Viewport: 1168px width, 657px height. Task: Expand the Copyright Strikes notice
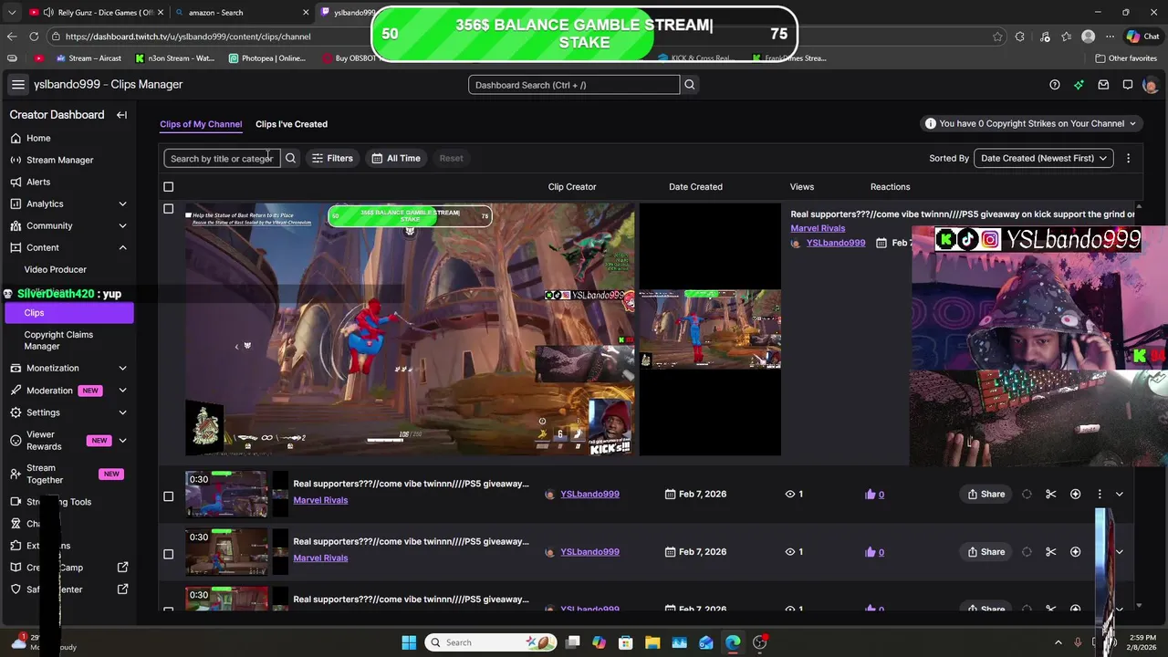click(1032, 123)
